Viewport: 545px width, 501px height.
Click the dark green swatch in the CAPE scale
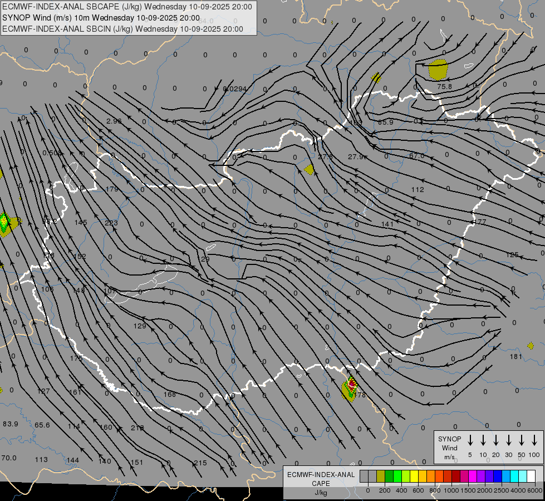point(389,476)
